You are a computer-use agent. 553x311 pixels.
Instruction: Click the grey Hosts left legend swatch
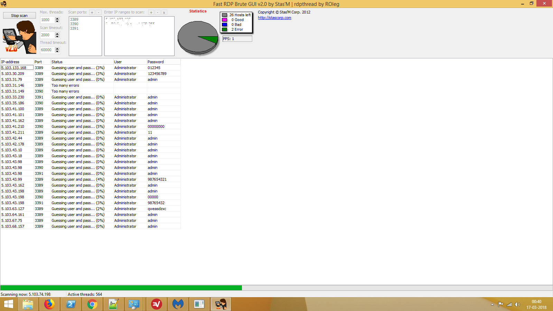pyautogui.click(x=225, y=15)
